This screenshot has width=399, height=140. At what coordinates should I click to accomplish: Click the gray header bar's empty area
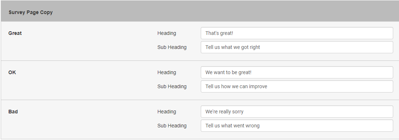click(229, 12)
